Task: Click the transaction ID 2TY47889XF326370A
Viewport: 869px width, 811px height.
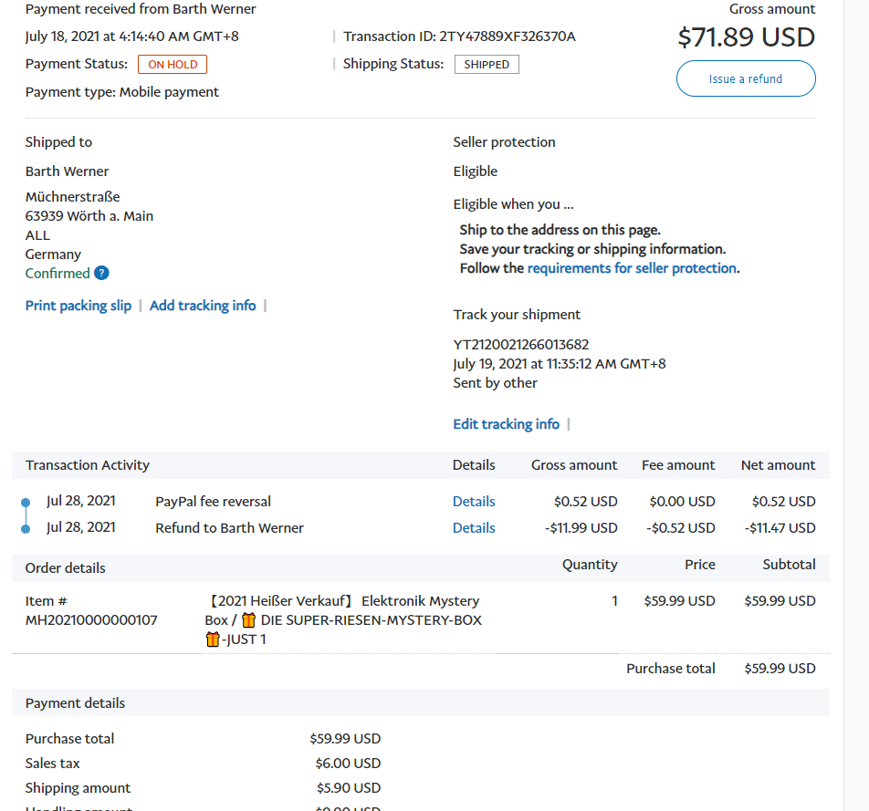Action: [508, 36]
